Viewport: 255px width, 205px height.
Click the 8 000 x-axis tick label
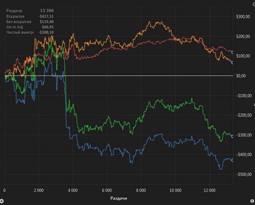(141, 190)
